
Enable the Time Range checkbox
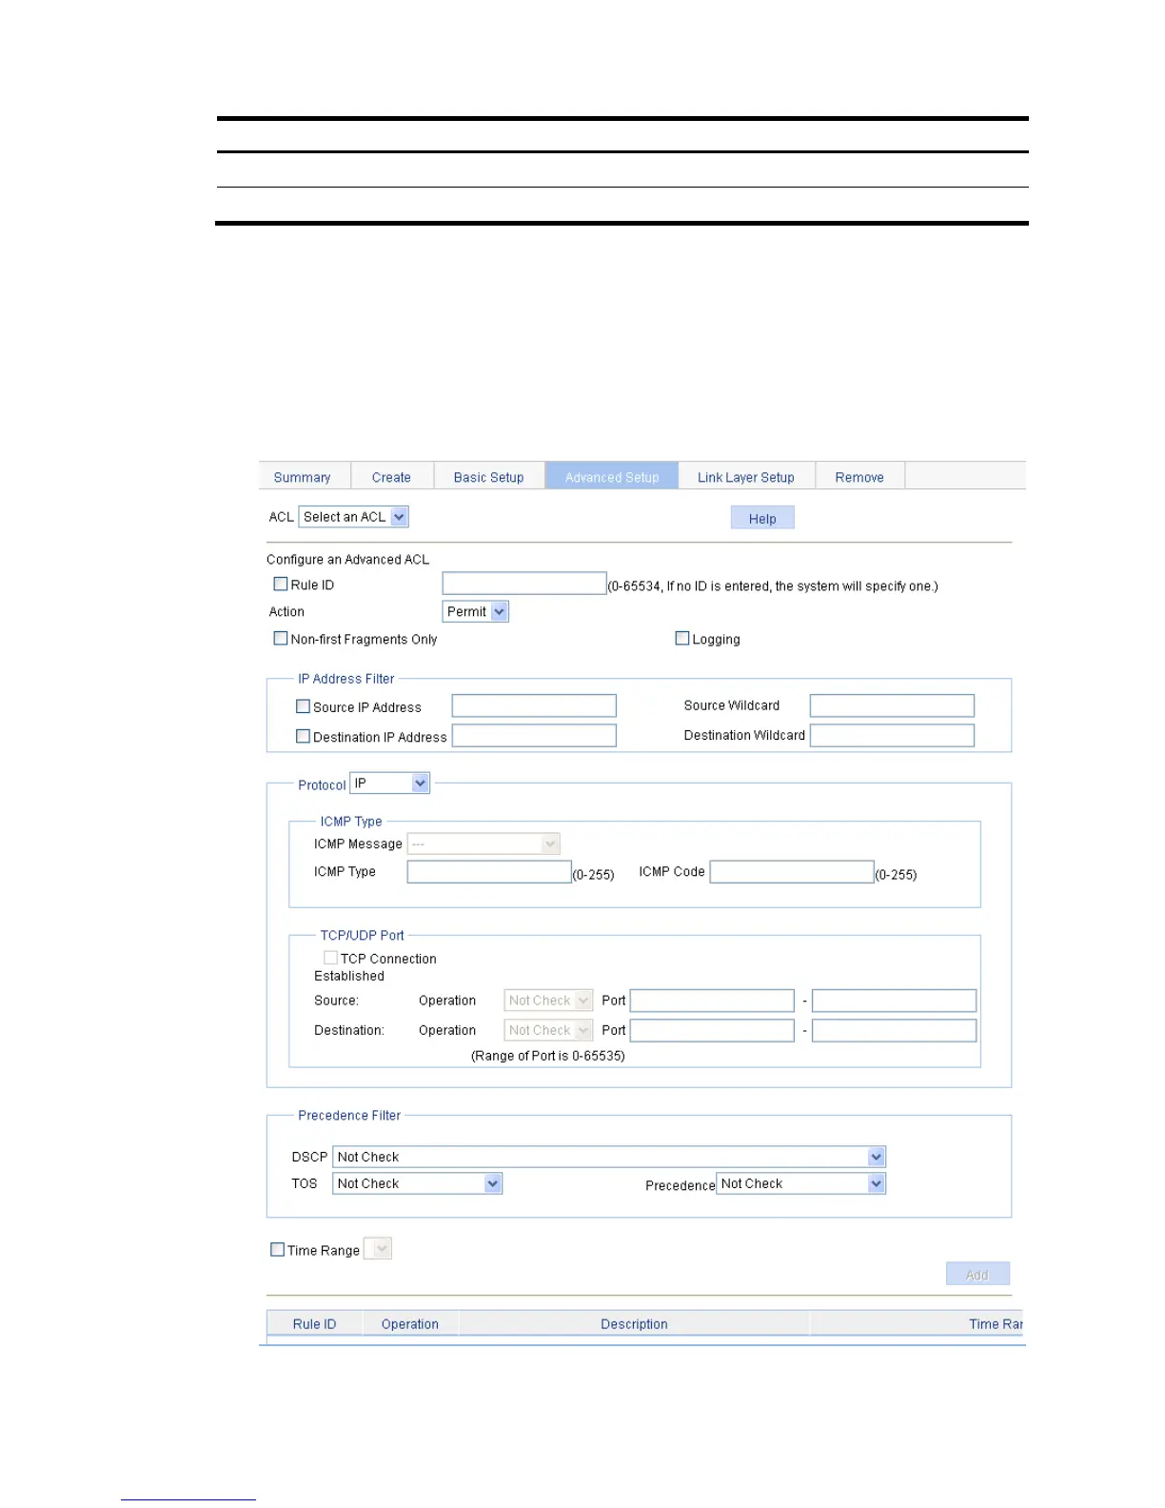pos(278,1249)
